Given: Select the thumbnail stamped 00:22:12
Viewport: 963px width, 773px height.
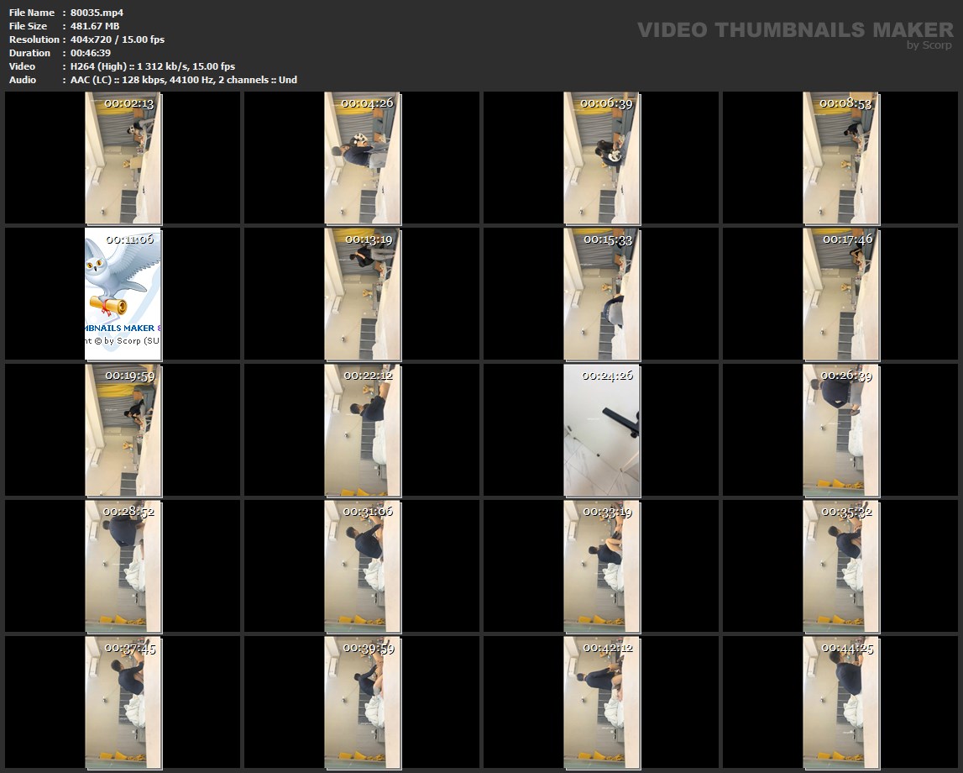Looking at the screenshot, I should click(x=363, y=430).
